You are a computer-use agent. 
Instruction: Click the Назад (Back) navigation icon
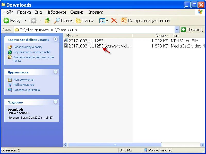(6, 21)
